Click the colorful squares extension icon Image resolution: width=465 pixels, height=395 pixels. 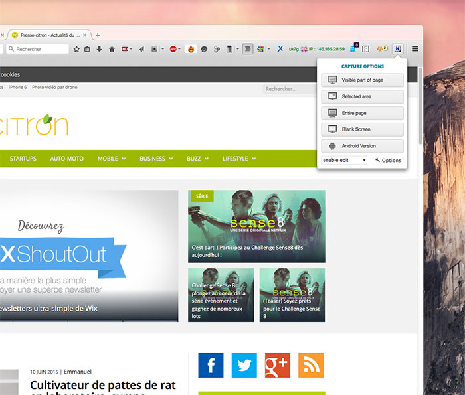point(260,49)
